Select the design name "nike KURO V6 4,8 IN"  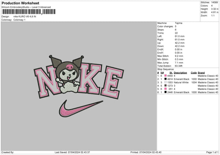pyautogui.click(x=25, y=16)
